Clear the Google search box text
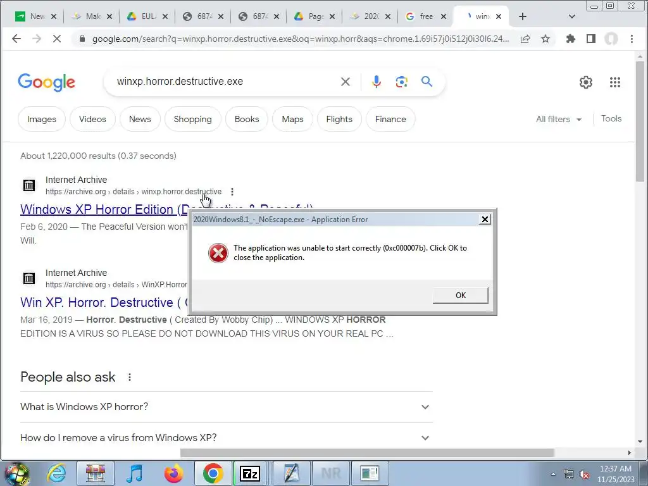Image resolution: width=648 pixels, height=486 pixels. click(x=346, y=82)
